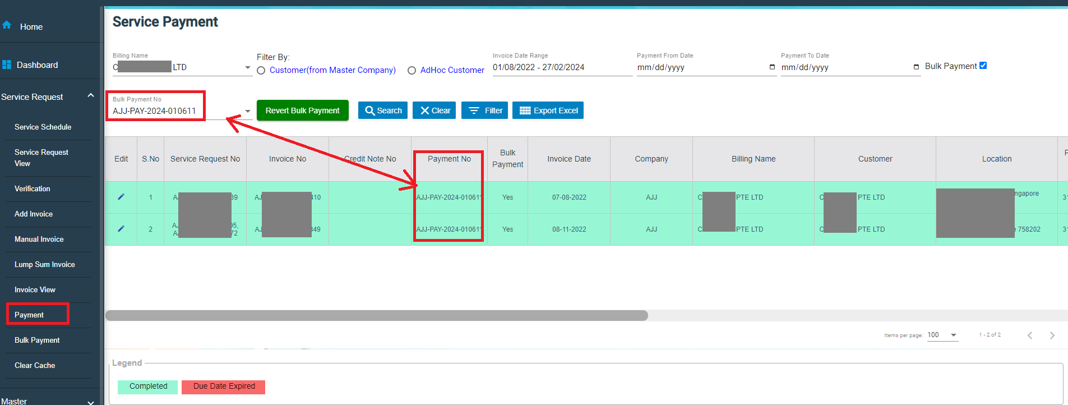Select Customer(from Master Company) radio option
1068x405 pixels.
(x=261, y=71)
